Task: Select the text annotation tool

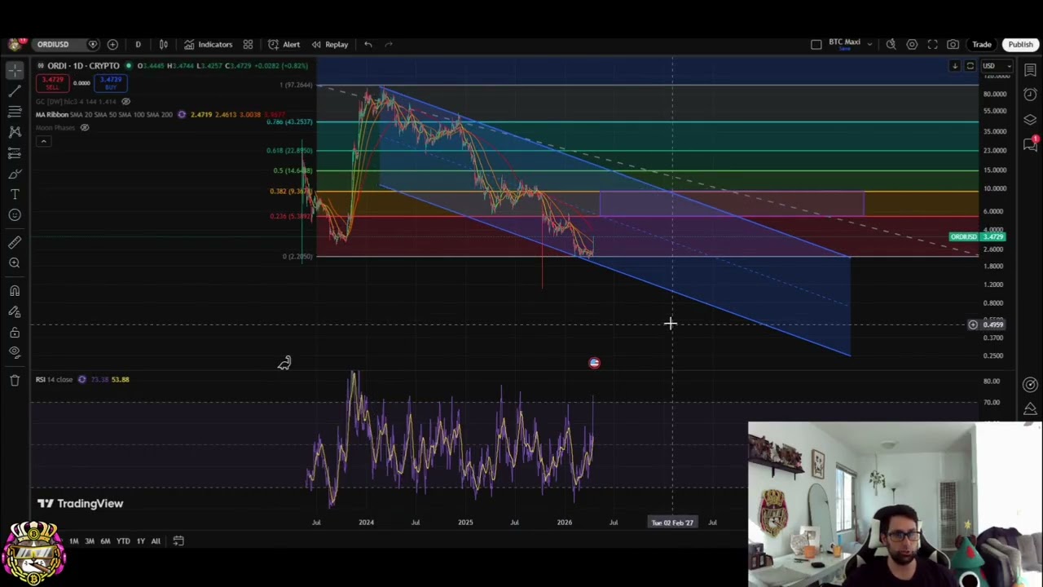Action: 15,194
